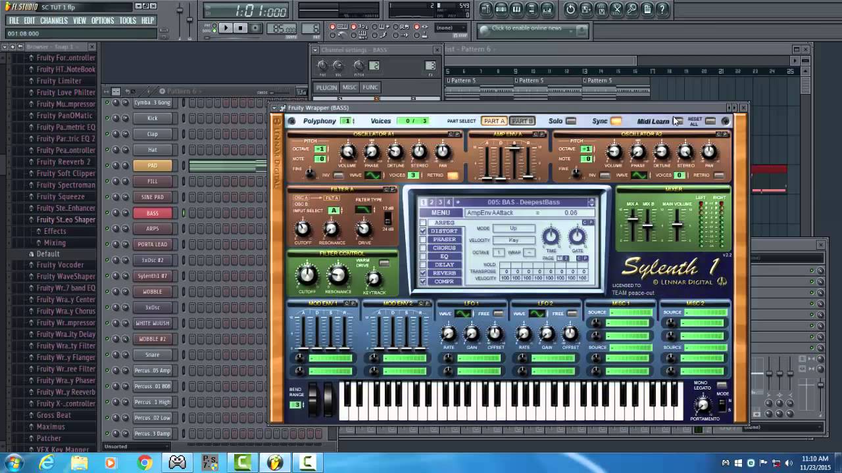Click the Stop transport button
The height and width of the screenshot is (473, 842).
pos(240,28)
